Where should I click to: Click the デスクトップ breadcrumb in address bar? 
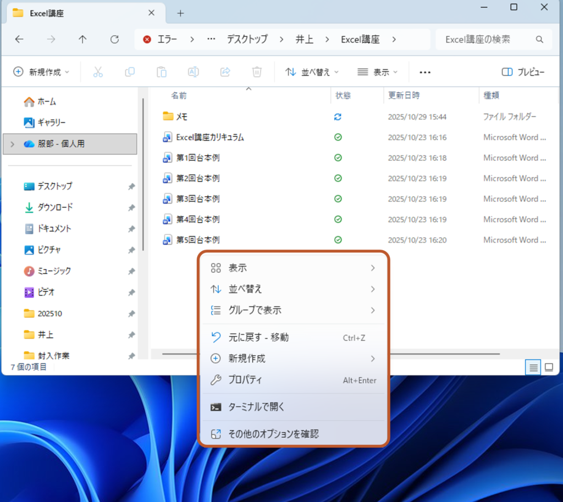click(247, 39)
